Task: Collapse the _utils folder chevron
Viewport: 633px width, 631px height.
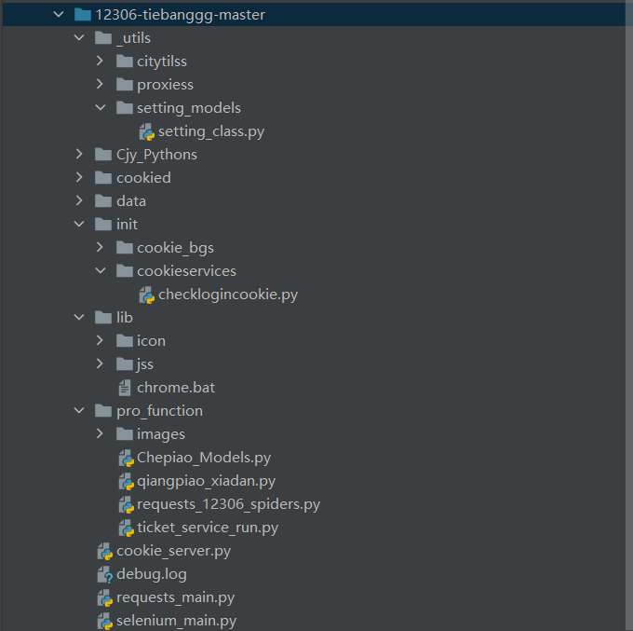Action: 79,37
